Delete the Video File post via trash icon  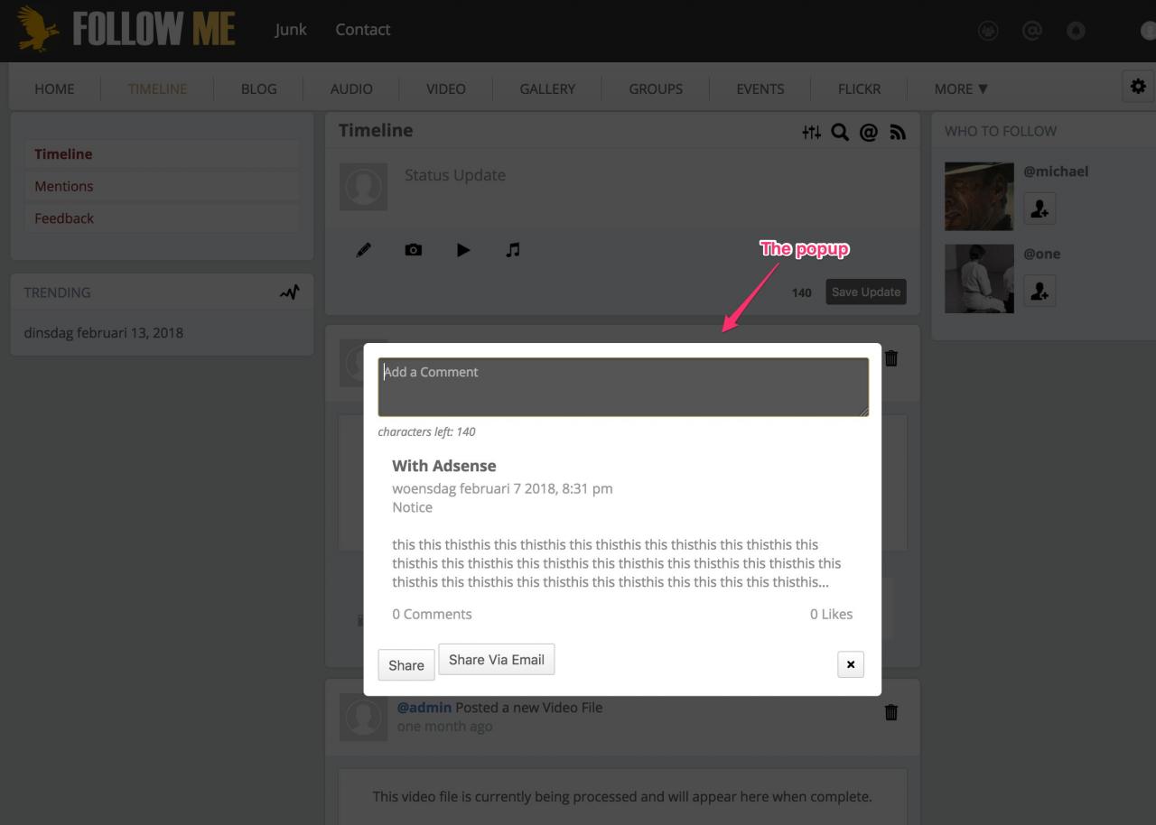tap(891, 712)
